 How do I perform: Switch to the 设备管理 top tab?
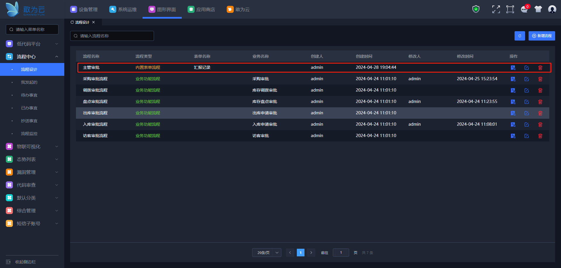84,9
